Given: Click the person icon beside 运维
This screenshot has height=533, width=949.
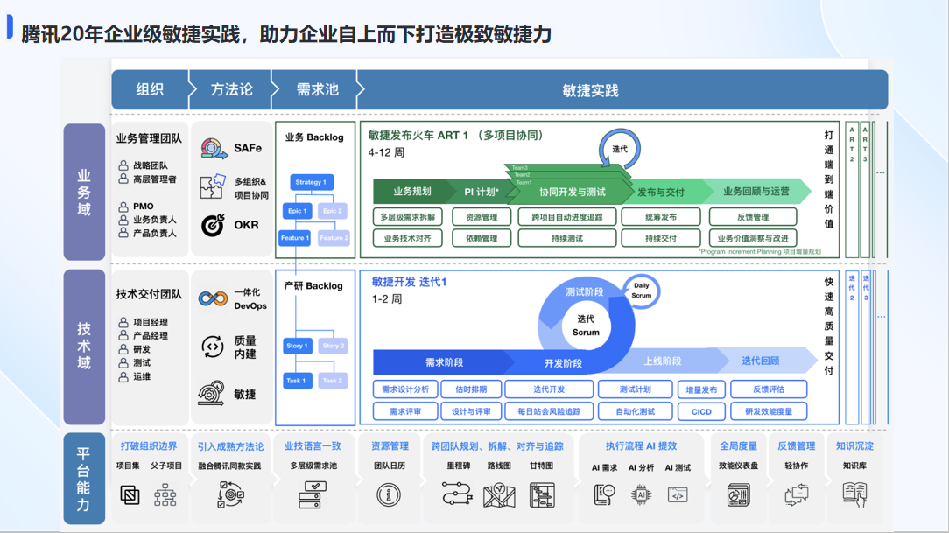Looking at the screenshot, I should coord(123,376).
